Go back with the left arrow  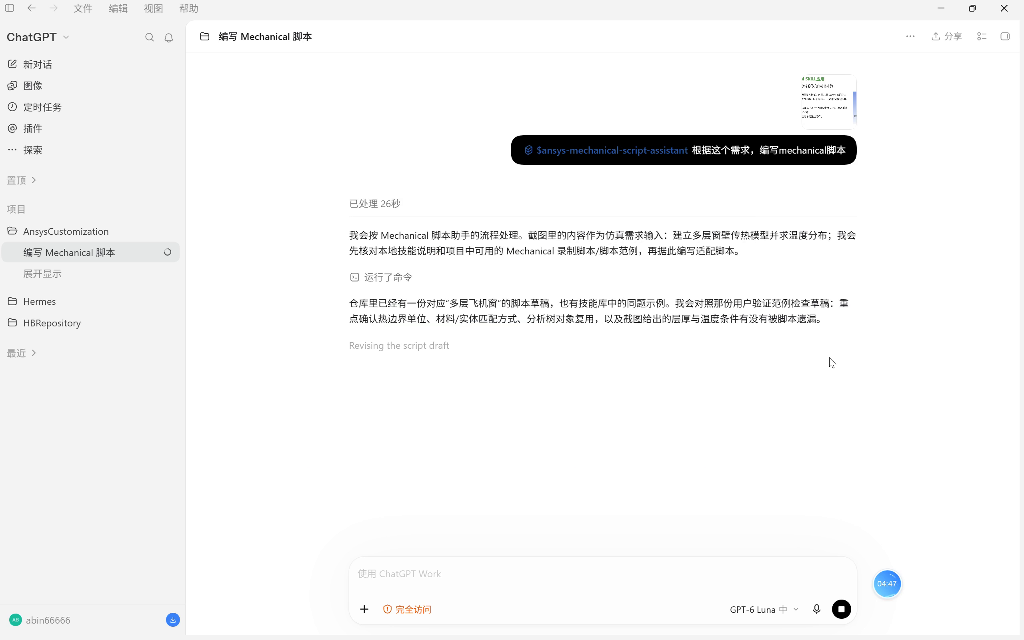[x=31, y=8]
